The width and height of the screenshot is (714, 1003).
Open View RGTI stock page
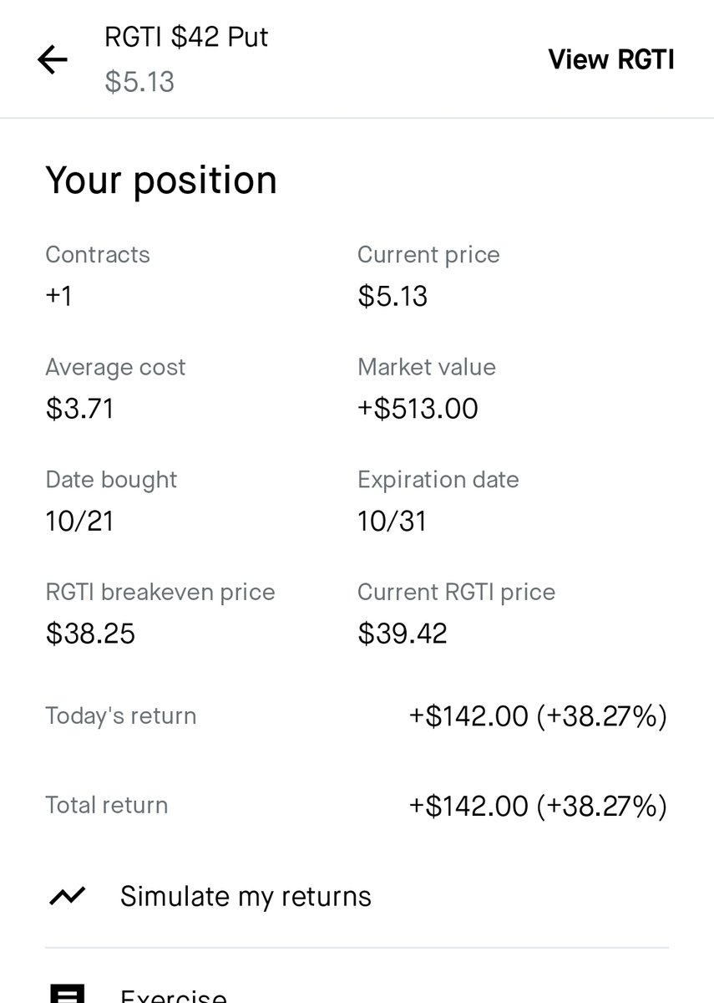610,59
